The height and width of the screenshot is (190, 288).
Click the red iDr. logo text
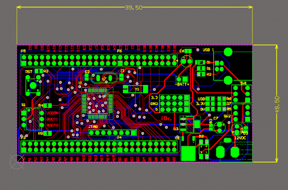tap(167, 119)
